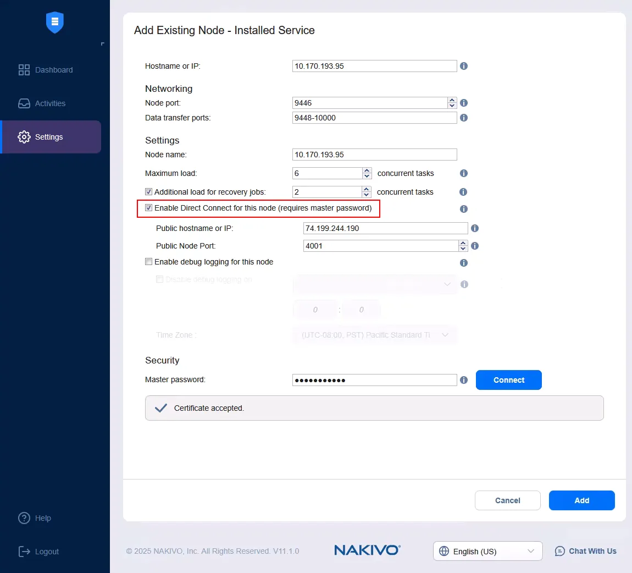Click the info icon next to Public hostname or IP

tap(475, 228)
